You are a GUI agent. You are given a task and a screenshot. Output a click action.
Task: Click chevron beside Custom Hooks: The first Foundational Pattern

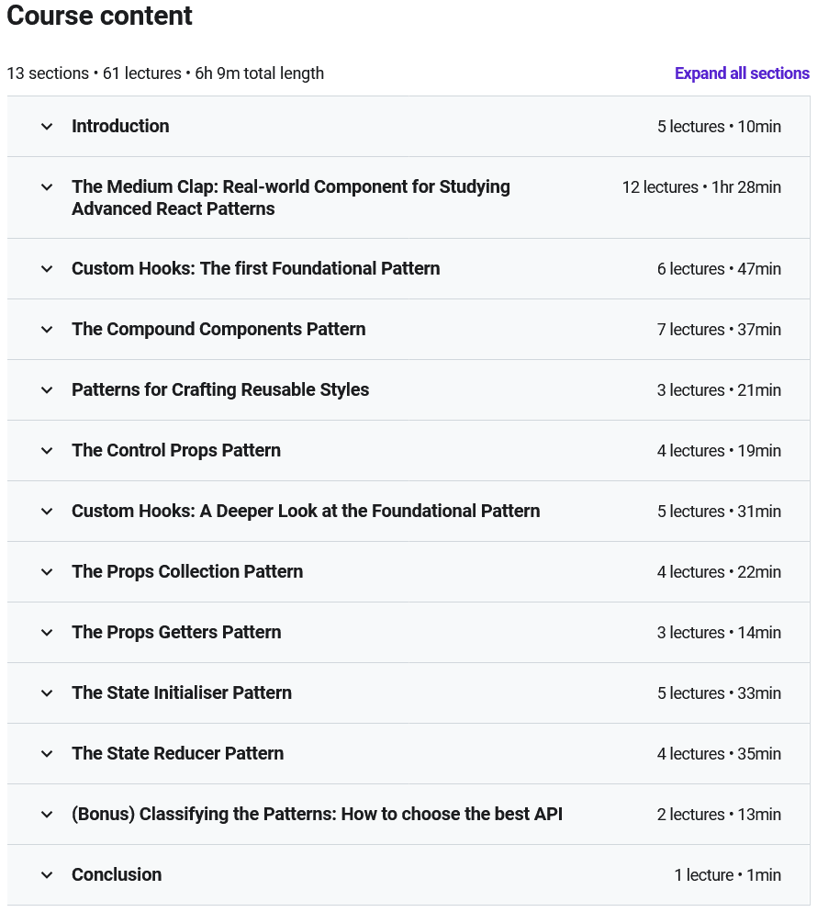point(47,269)
